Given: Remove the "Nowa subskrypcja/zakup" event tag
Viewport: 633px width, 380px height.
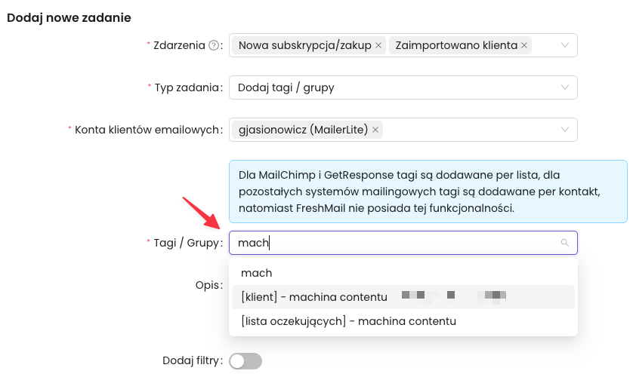Looking at the screenshot, I should pos(378,45).
